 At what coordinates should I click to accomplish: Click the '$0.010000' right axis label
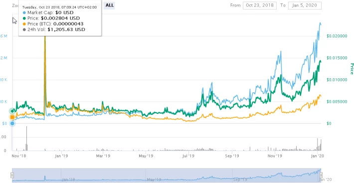click(337, 80)
